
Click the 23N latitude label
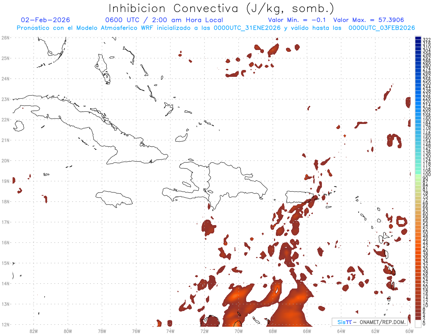pyautogui.click(x=5, y=99)
